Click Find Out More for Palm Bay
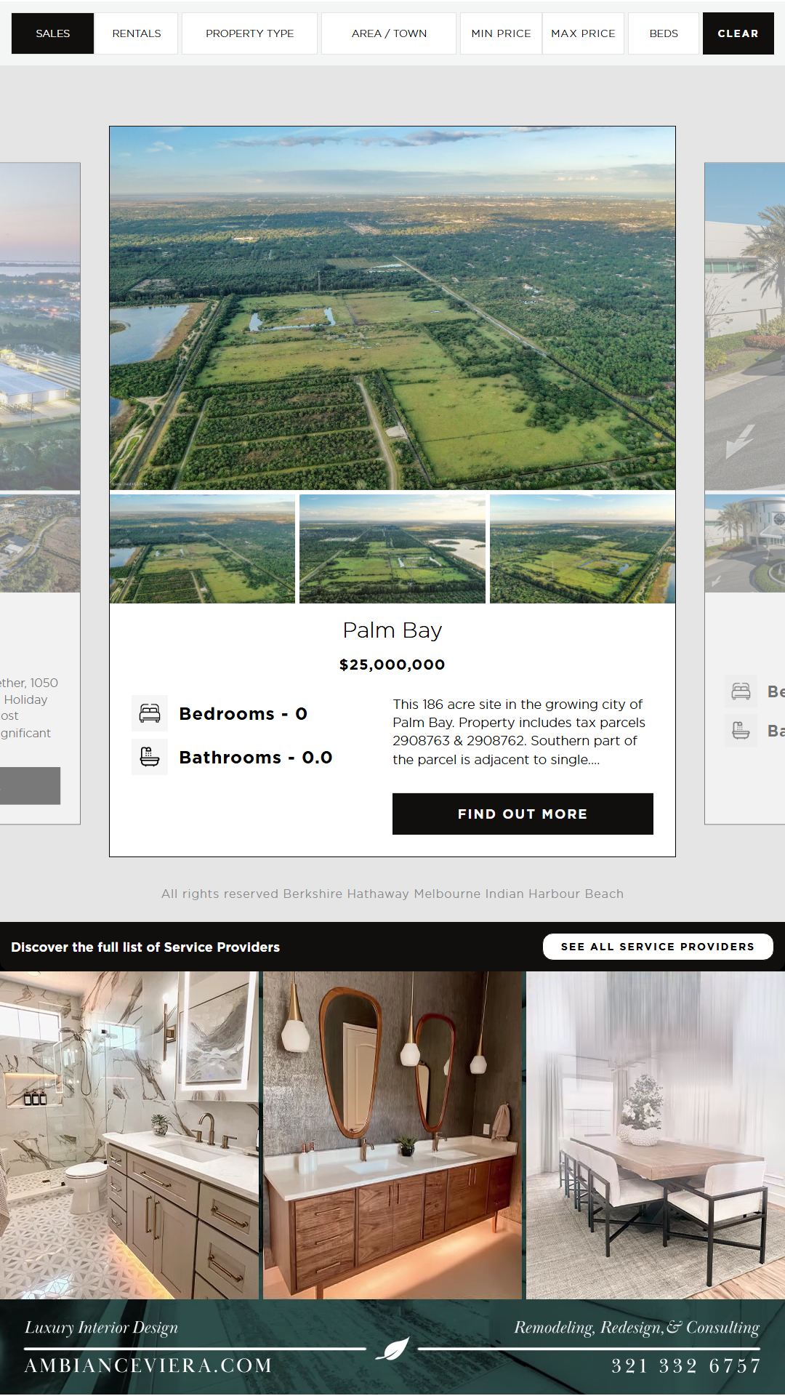Screen dimensions: 785x1396 pos(523,814)
